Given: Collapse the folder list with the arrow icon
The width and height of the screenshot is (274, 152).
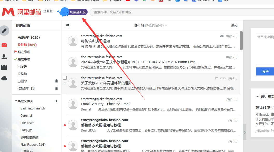Looking at the screenshot, I should (67, 25).
